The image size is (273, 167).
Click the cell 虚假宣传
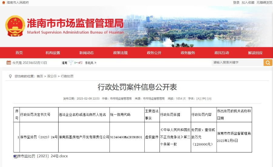coord(152,137)
